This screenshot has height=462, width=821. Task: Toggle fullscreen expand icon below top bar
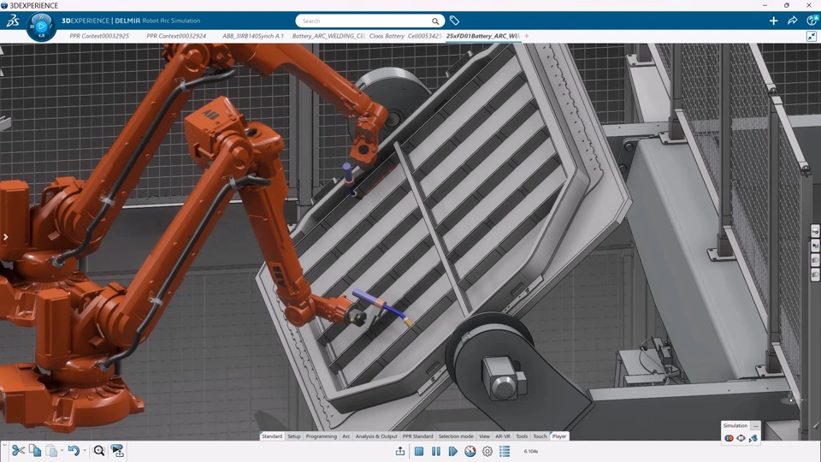(x=811, y=36)
